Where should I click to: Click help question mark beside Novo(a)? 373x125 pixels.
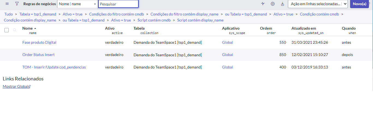pyautogui.click(x=369, y=4)
